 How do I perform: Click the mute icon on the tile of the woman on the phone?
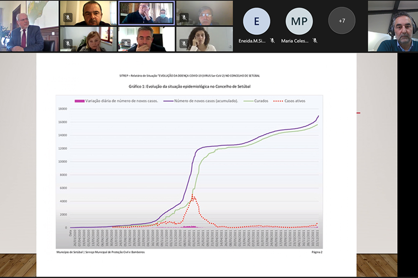184,43
